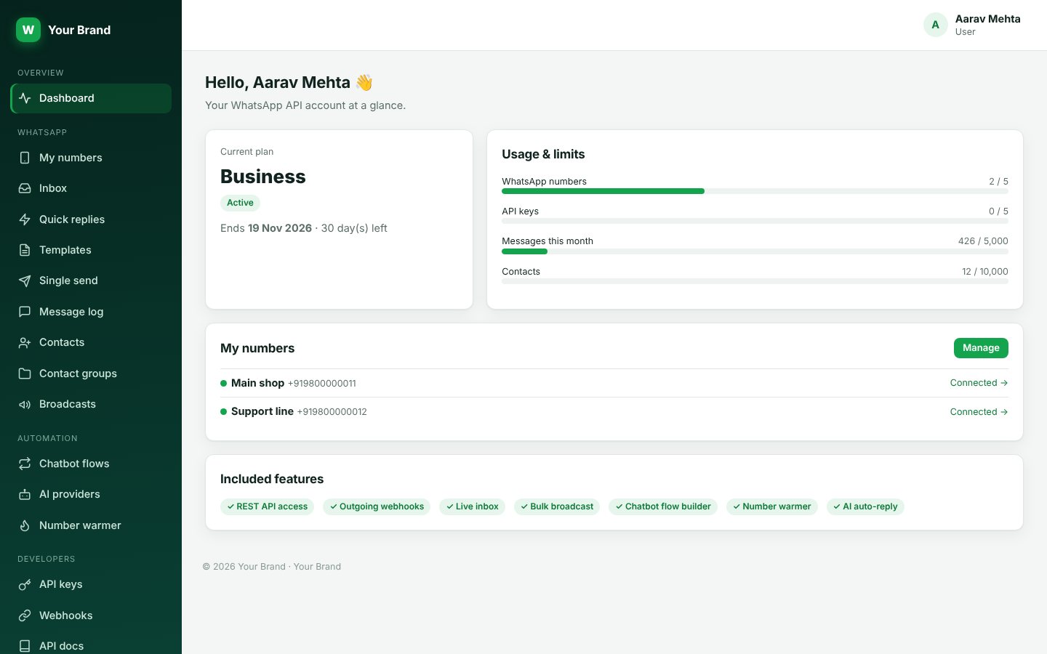Click the Webhooks link icon
Screen dimensions: 1047x654
click(x=25, y=615)
